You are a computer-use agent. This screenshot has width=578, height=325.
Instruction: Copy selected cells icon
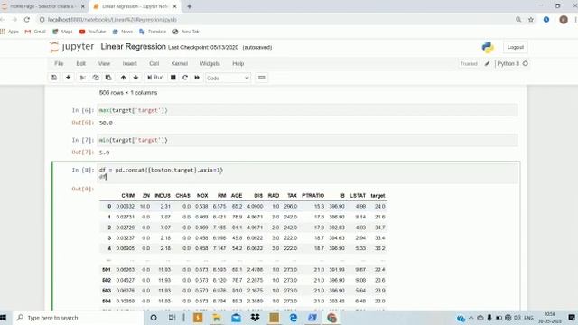pos(96,78)
